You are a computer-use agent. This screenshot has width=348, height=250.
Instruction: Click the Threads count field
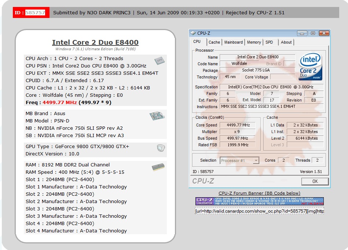pyautogui.click(x=317, y=160)
